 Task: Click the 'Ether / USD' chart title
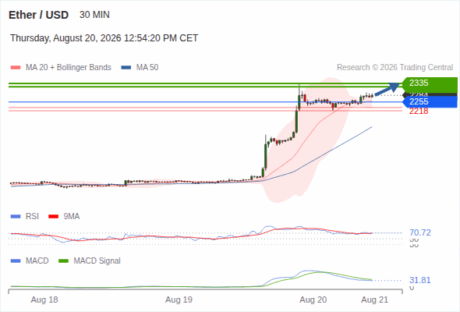(x=38, y=15)
